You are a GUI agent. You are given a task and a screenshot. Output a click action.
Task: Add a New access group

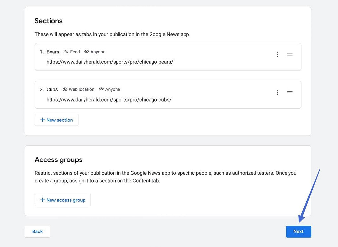pyautogui.click(x=63, y=200)
